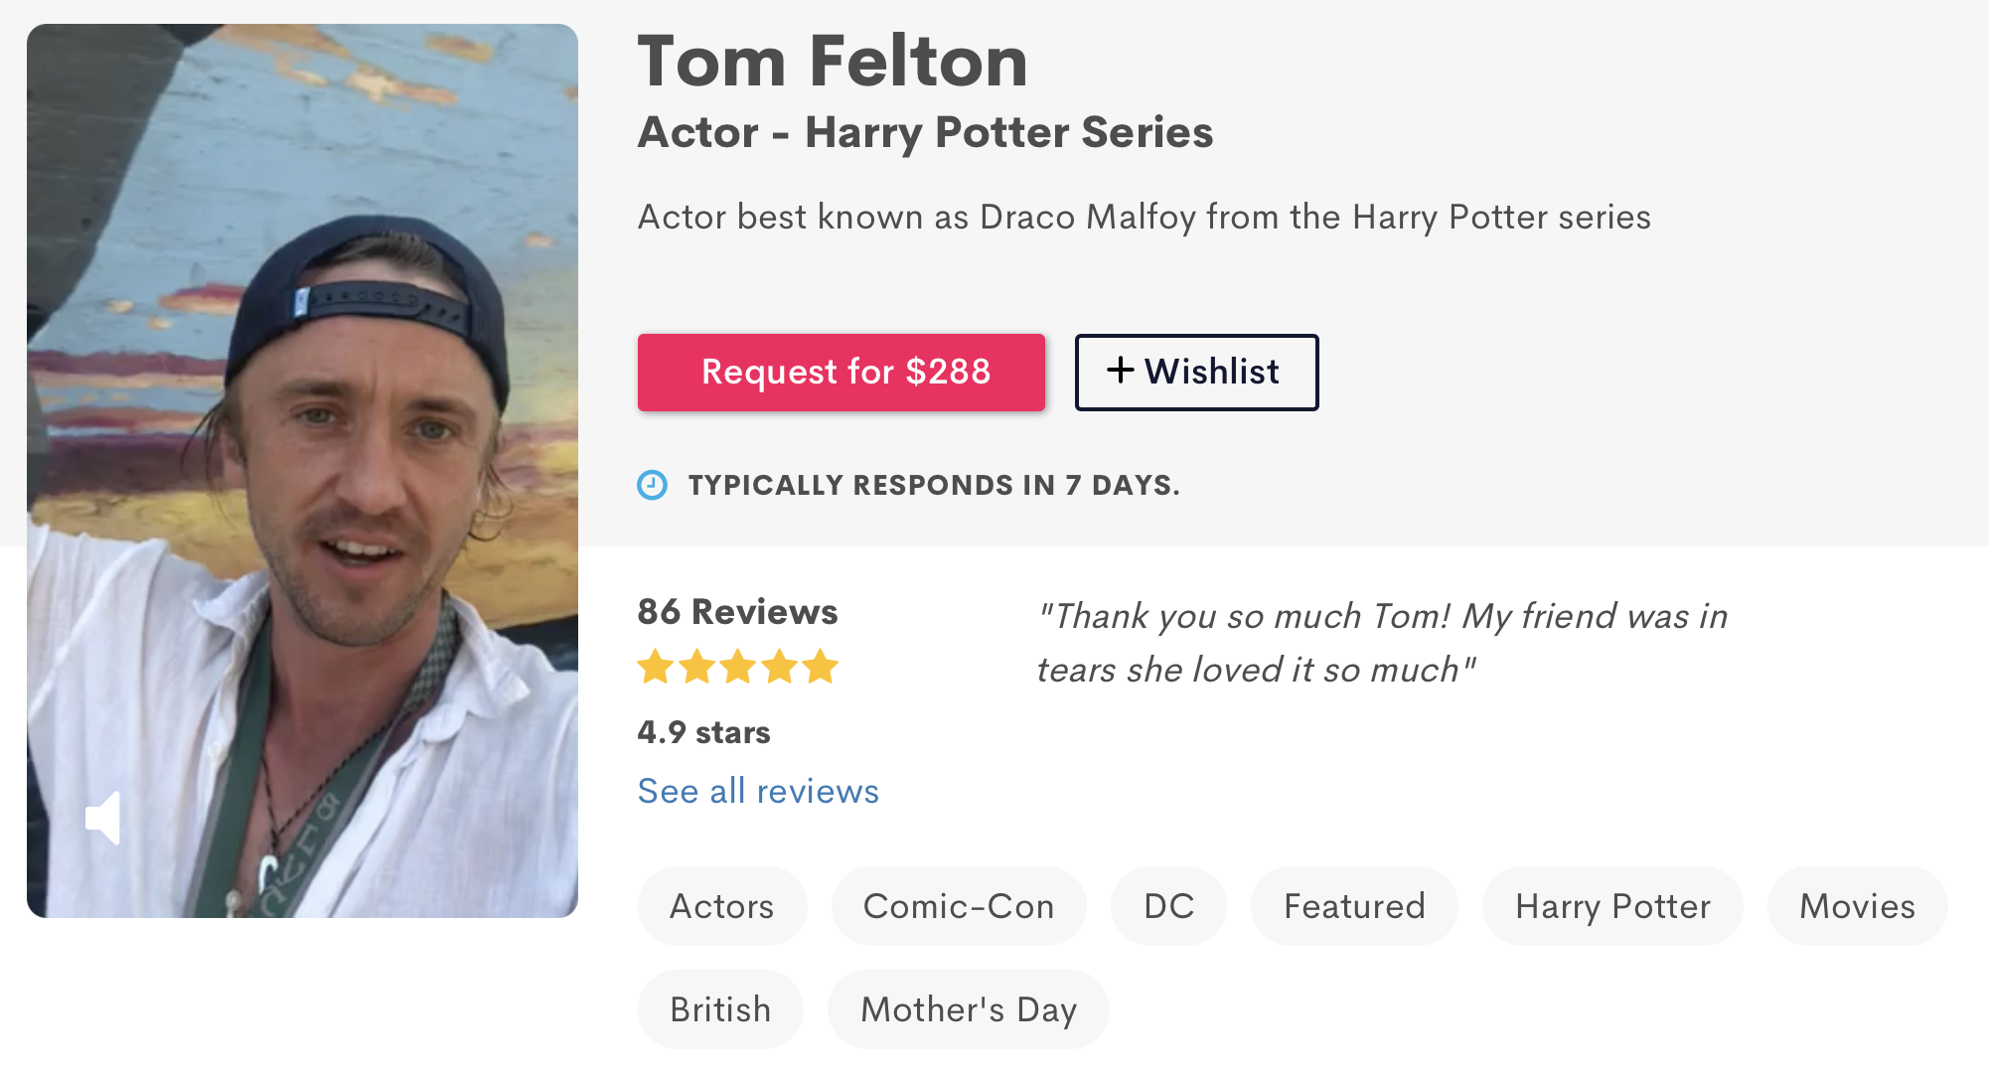This screenshot has height=1073, width=1989.
Task: Click the featured review quote text
Action: [1381, 643]
